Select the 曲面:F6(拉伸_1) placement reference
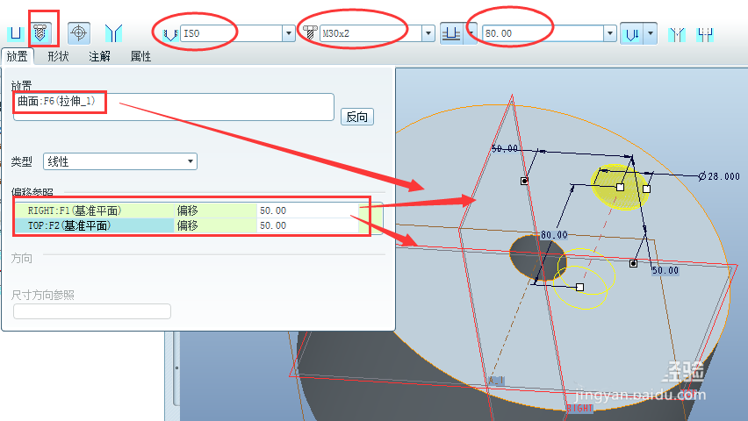This screenshot has height=421, width=748. [x=57, y=101]
